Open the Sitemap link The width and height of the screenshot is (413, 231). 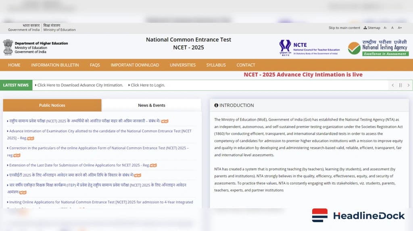[372, 28]
